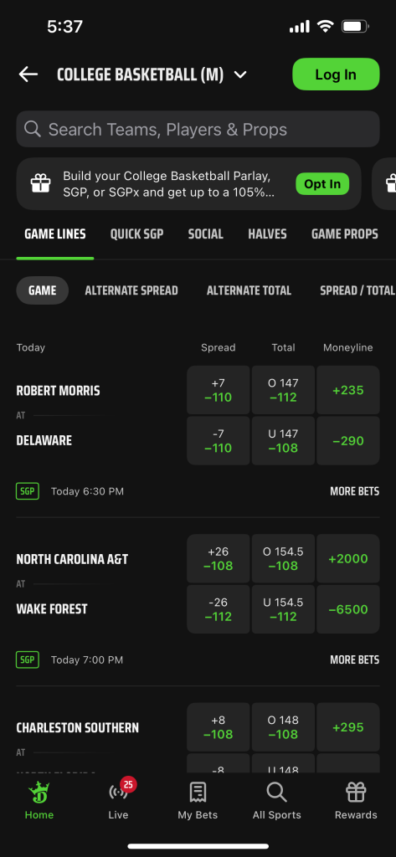Image resolution: width=396 pixels, height=857 pixels.
Task: Switch to the QUICK SGP tab
Action: 136,234
